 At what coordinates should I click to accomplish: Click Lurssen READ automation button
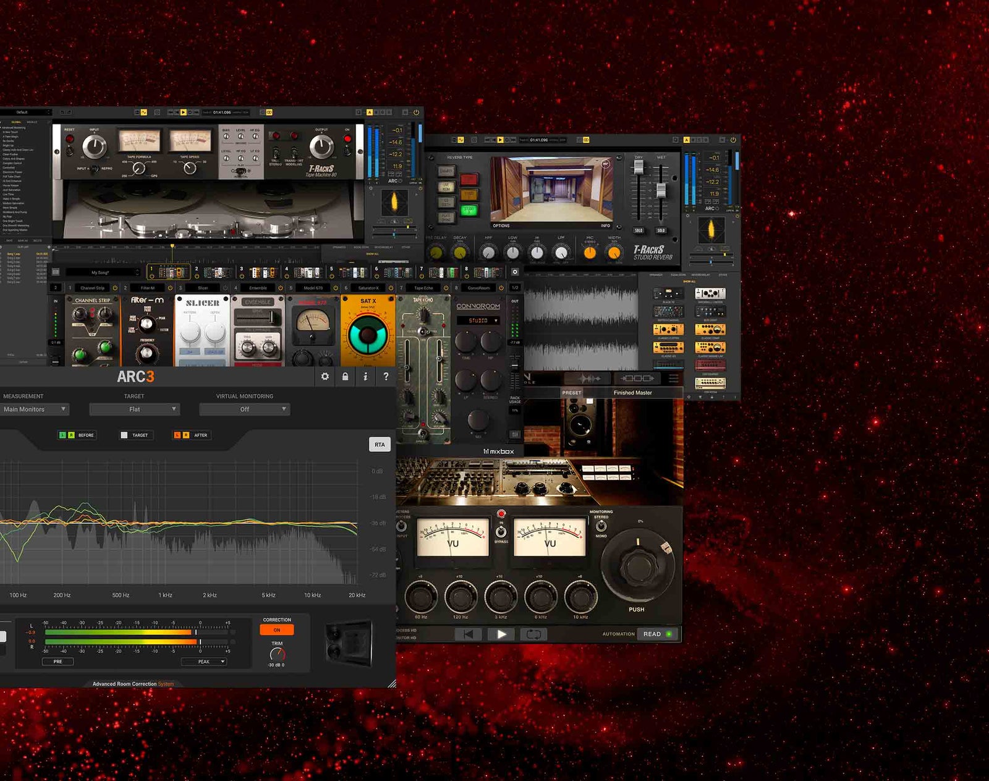pyautogui.click(x=658, y=634)
